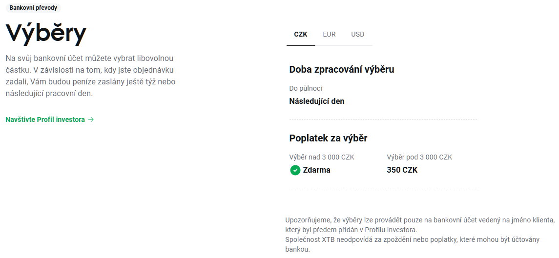Click the Upozorňujeme disclaimer sentence
Image resolution: width=559 pixels, height=258 pixels.
coord(419,224)
